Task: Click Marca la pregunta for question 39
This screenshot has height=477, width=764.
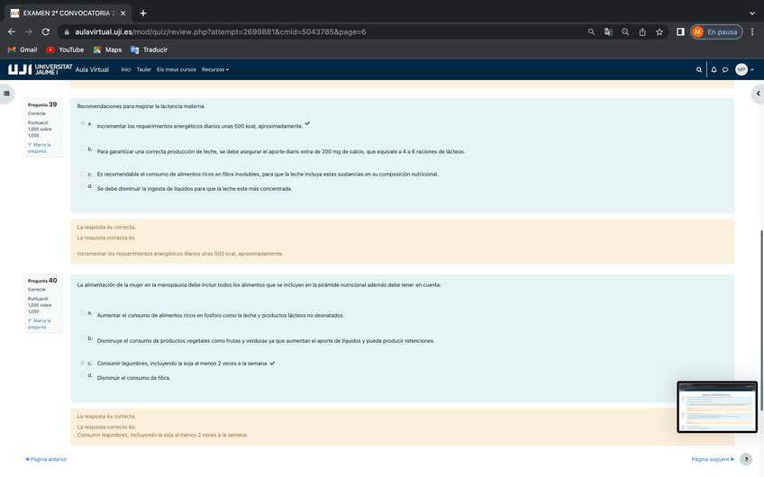Action: tap(39, 148)
